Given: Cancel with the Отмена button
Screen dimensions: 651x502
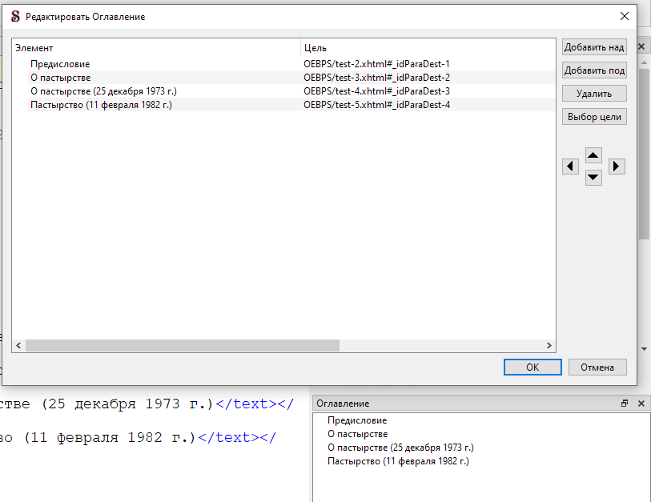Looking at the screenshot, I should [x=597, y=367].
